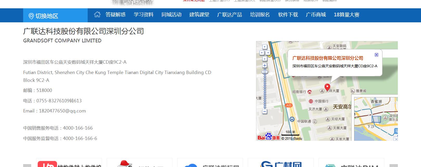Viewport: 421px width, 167px height.
Task: Click the orange 入口 entrance marker on the map
Action: 289,105
